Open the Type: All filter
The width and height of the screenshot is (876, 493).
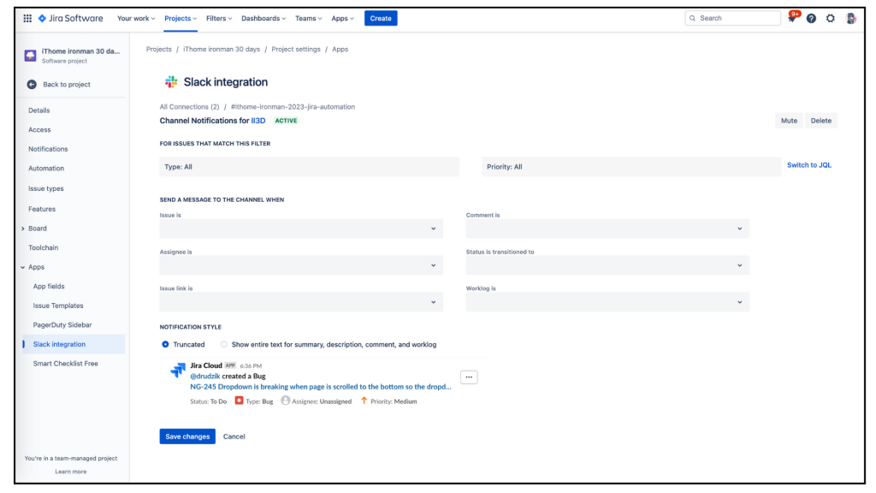(309, 167)
